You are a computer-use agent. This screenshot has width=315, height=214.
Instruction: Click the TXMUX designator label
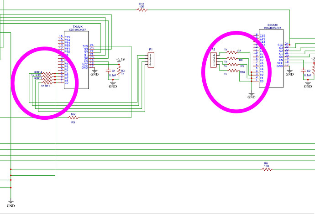click(x=78, y=27)
